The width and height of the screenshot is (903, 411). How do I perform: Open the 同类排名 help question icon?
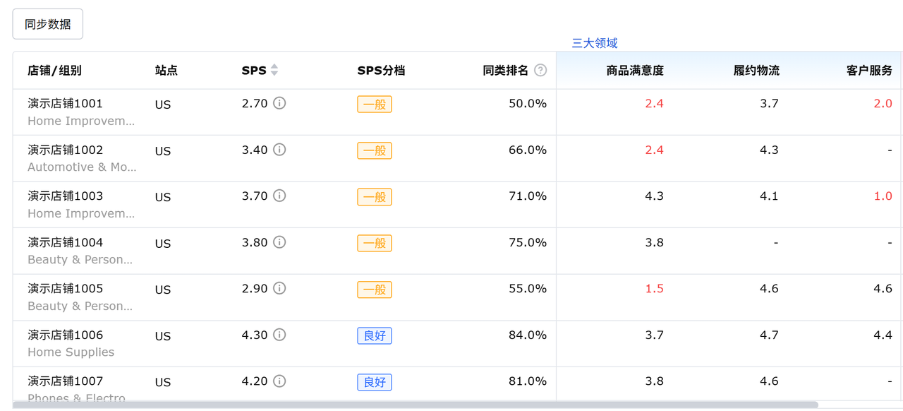540,70
